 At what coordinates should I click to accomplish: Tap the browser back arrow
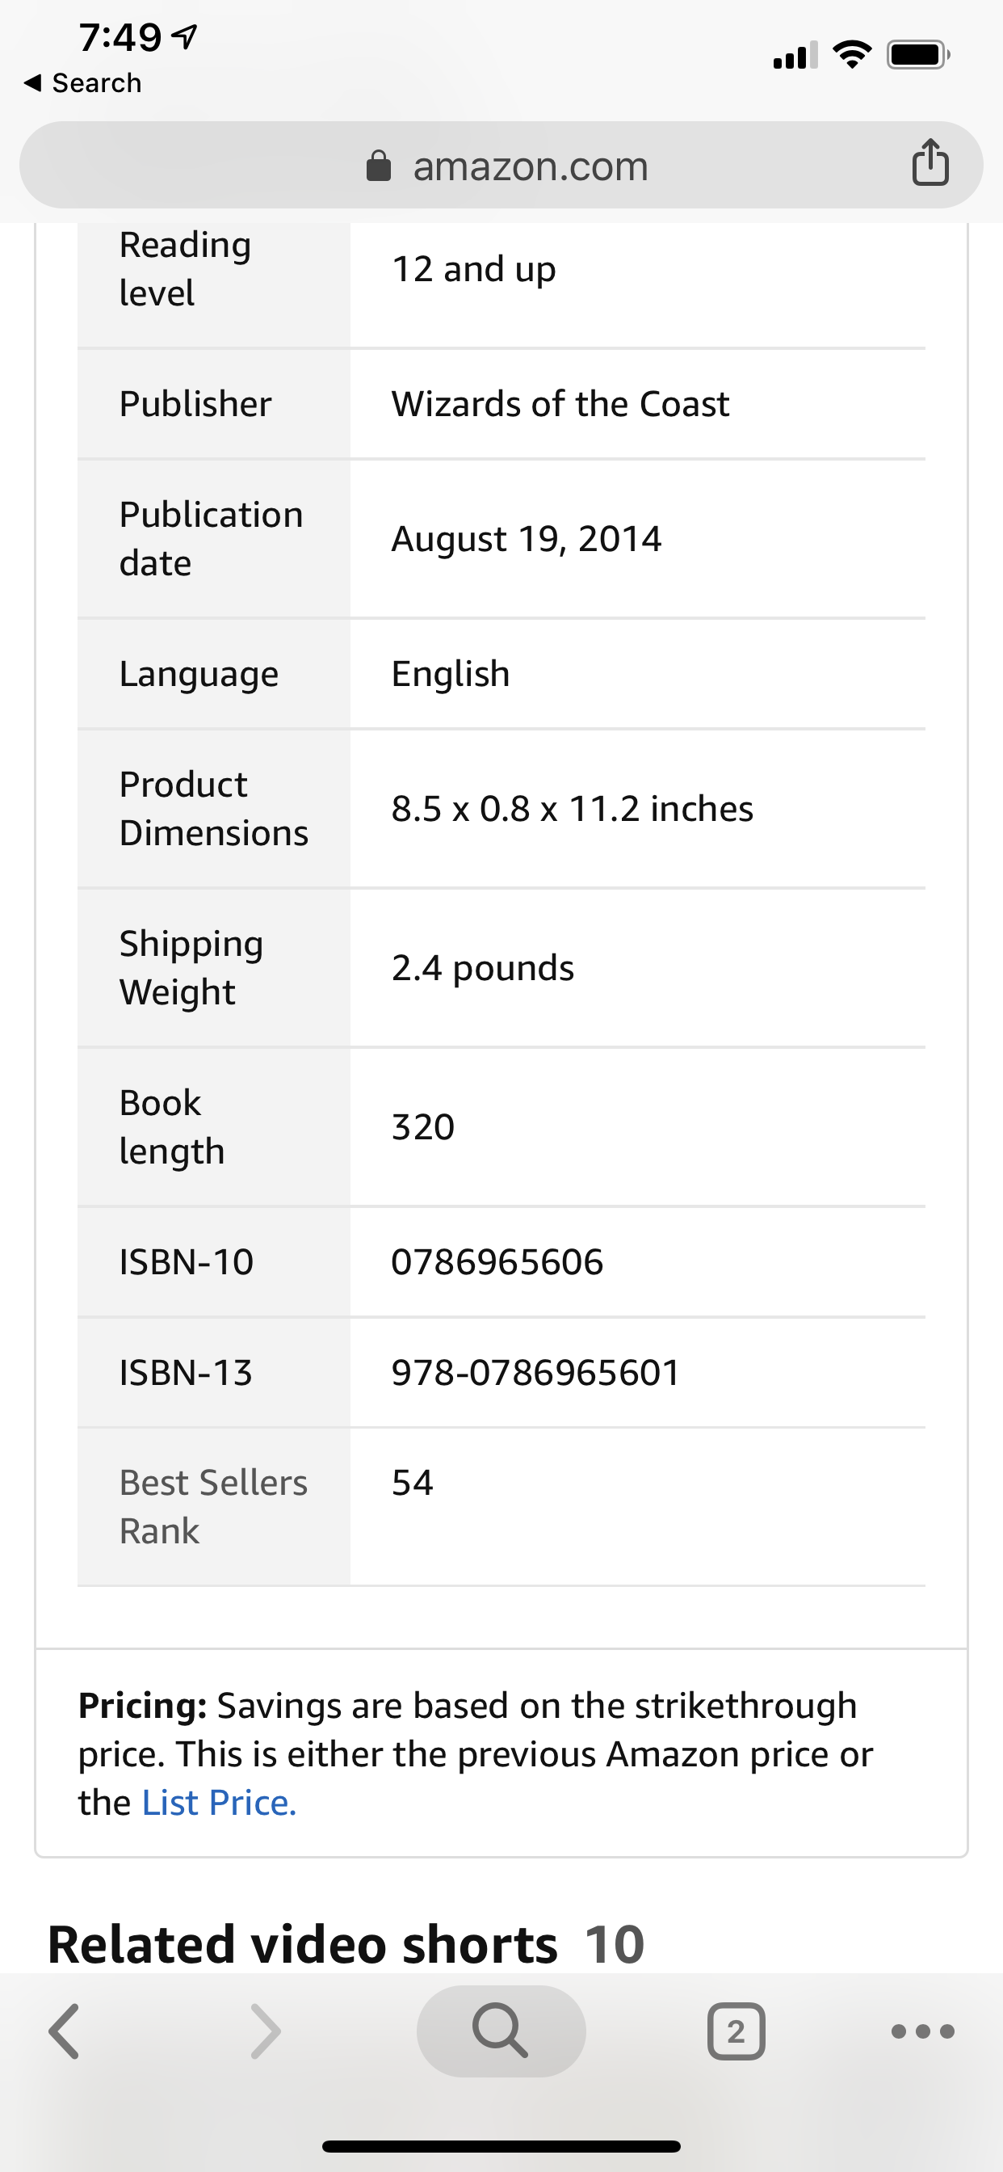coord(64,2031)
